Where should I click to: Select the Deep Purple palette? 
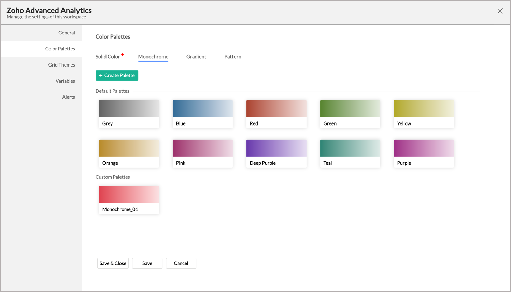tap(276, 154)
